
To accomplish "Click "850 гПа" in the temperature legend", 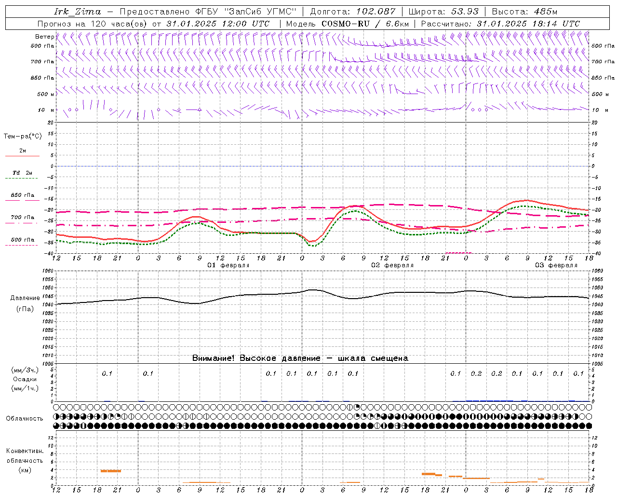I will click(23, 195).
